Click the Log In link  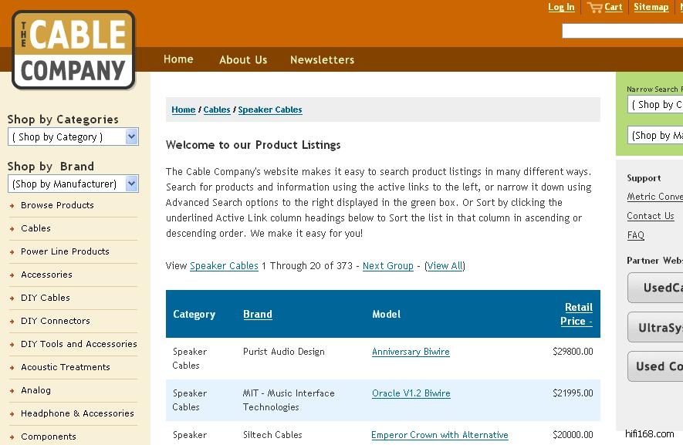pos(561,7)
